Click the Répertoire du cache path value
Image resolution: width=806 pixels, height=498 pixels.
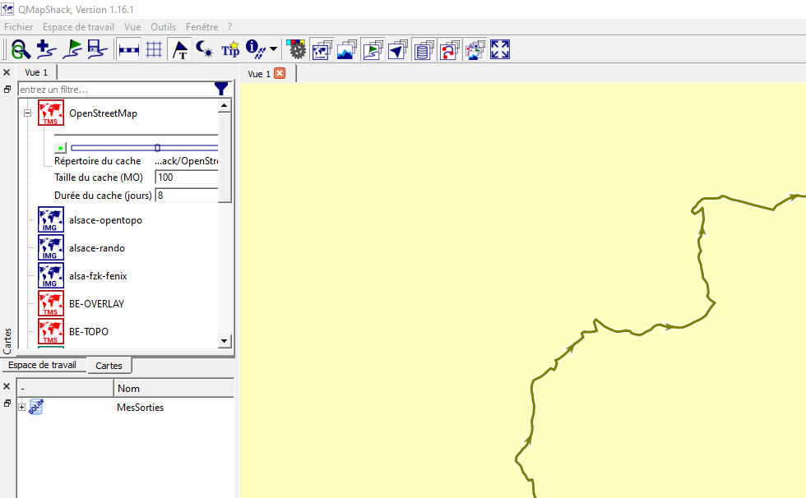186,161
